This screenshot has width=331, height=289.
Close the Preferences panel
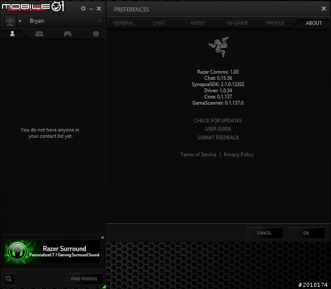[x=324, y=8]
